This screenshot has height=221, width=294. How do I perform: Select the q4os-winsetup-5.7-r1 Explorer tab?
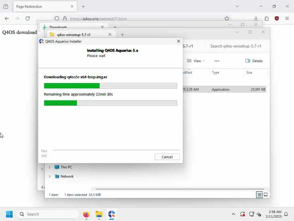pyautogui.click(x=81, y=35)
